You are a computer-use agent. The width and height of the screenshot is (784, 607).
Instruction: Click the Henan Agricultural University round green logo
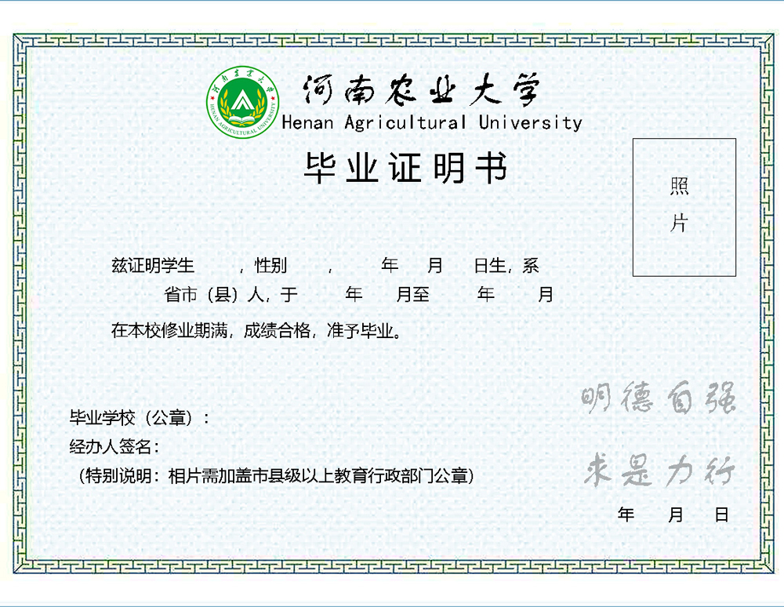click(x=243, y=103)
